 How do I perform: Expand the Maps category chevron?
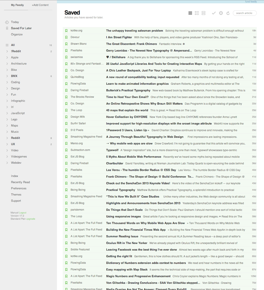[7, 125]
